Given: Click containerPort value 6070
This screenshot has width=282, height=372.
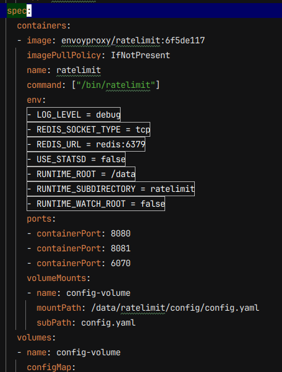Looking at the screenshot, I should tap(121, 263).
